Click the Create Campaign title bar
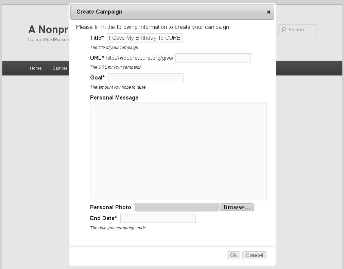Viewport: 344px width, 269px height. coord(172,12)
